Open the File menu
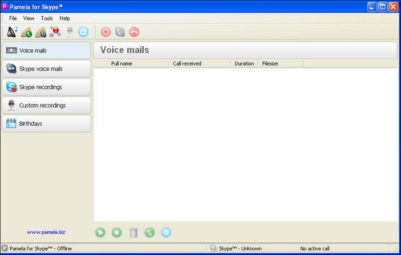Screen dimensions: 401x255 (x=13, y=18)
